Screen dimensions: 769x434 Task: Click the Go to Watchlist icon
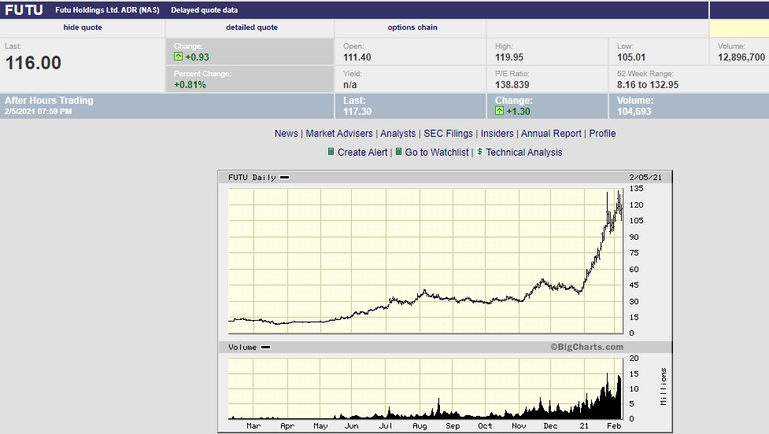click(x=399, y=152)
